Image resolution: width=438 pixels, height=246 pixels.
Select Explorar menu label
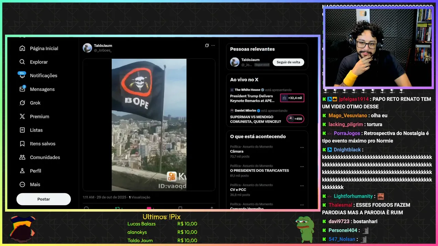[39, 62]
